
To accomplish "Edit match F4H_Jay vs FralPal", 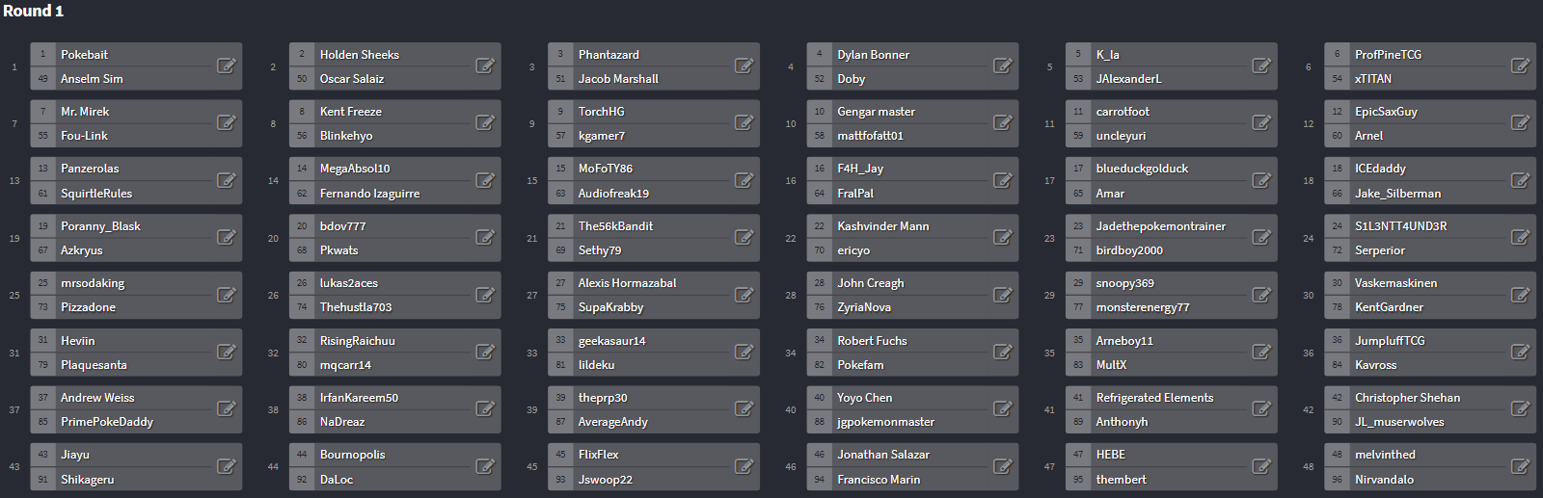I will click(x=1003, y=180).
